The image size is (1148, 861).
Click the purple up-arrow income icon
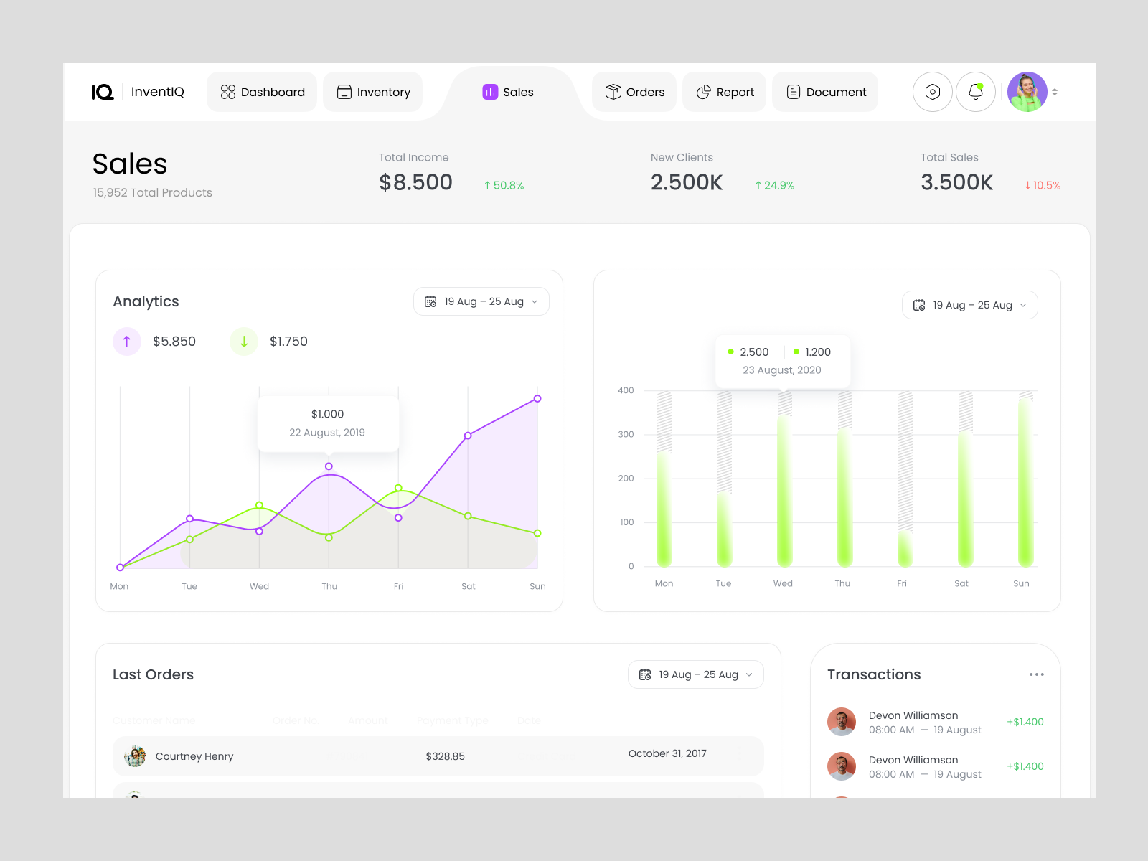[x=127, y=342]
